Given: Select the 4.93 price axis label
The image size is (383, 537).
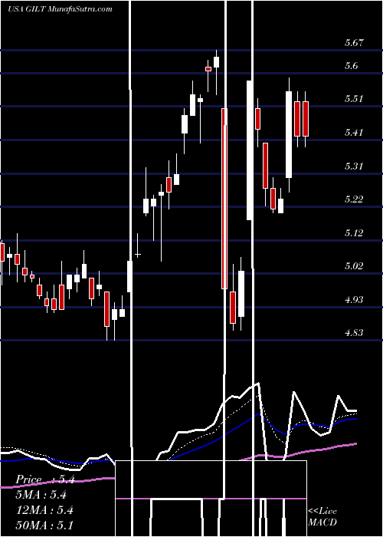Looking at the screenshot, I should (354, 300).
